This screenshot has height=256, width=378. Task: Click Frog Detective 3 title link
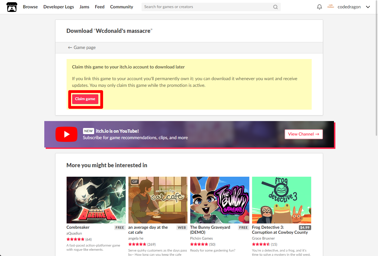(280, 230)
